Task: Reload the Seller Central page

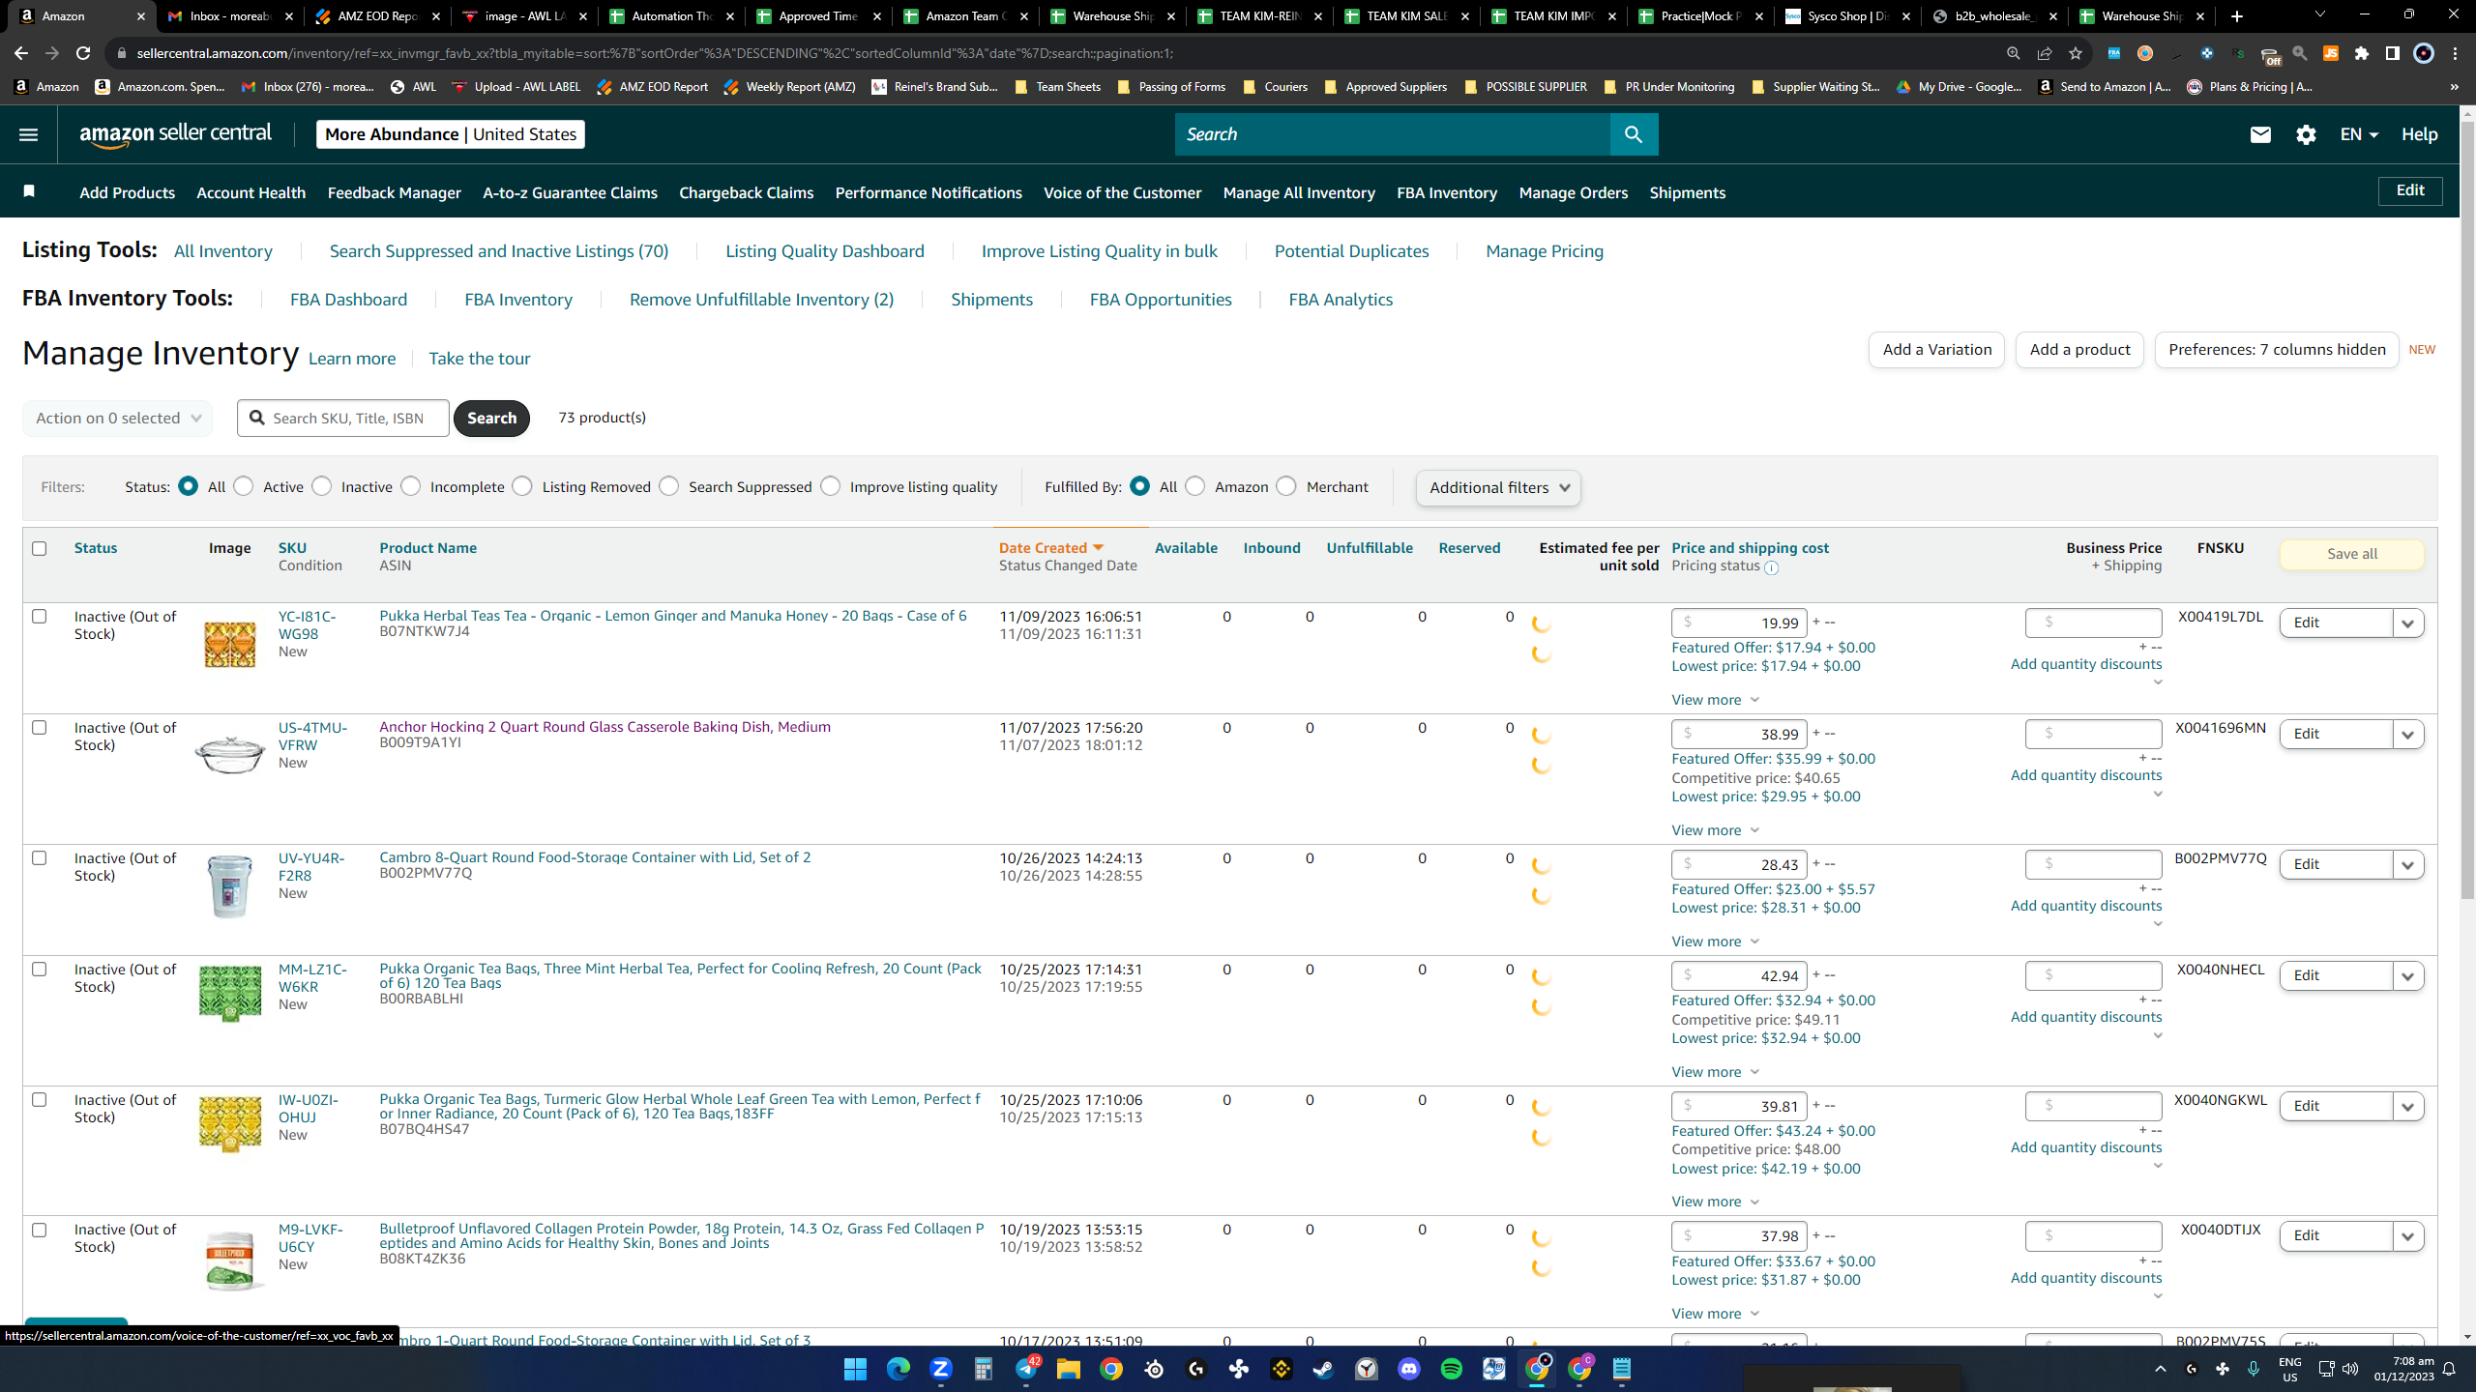Action: pyautogui.click(x=83, y=53)
